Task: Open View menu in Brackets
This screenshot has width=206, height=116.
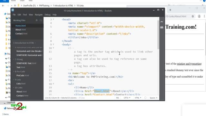Action: point(31,15)
